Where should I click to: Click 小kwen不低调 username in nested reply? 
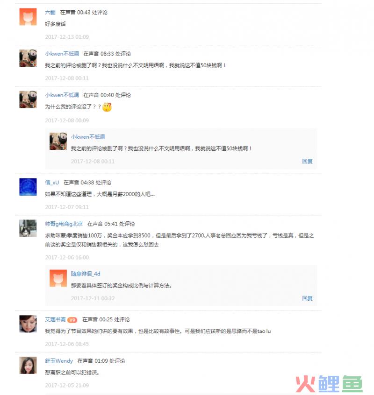(x=88, y=137)
